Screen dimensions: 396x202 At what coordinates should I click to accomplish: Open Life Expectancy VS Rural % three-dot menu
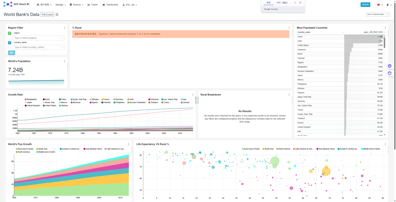[385, 144]
